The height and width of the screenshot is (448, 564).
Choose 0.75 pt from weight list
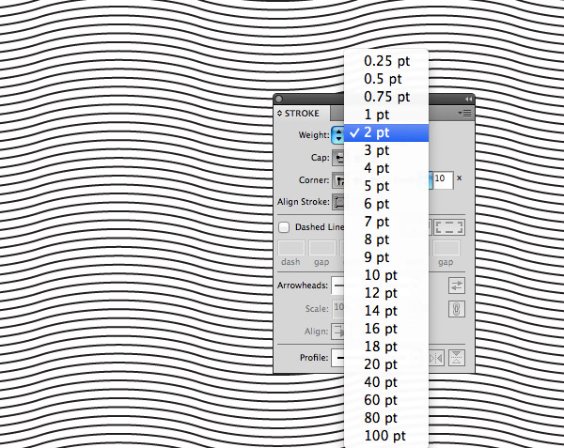pos(386,97)
